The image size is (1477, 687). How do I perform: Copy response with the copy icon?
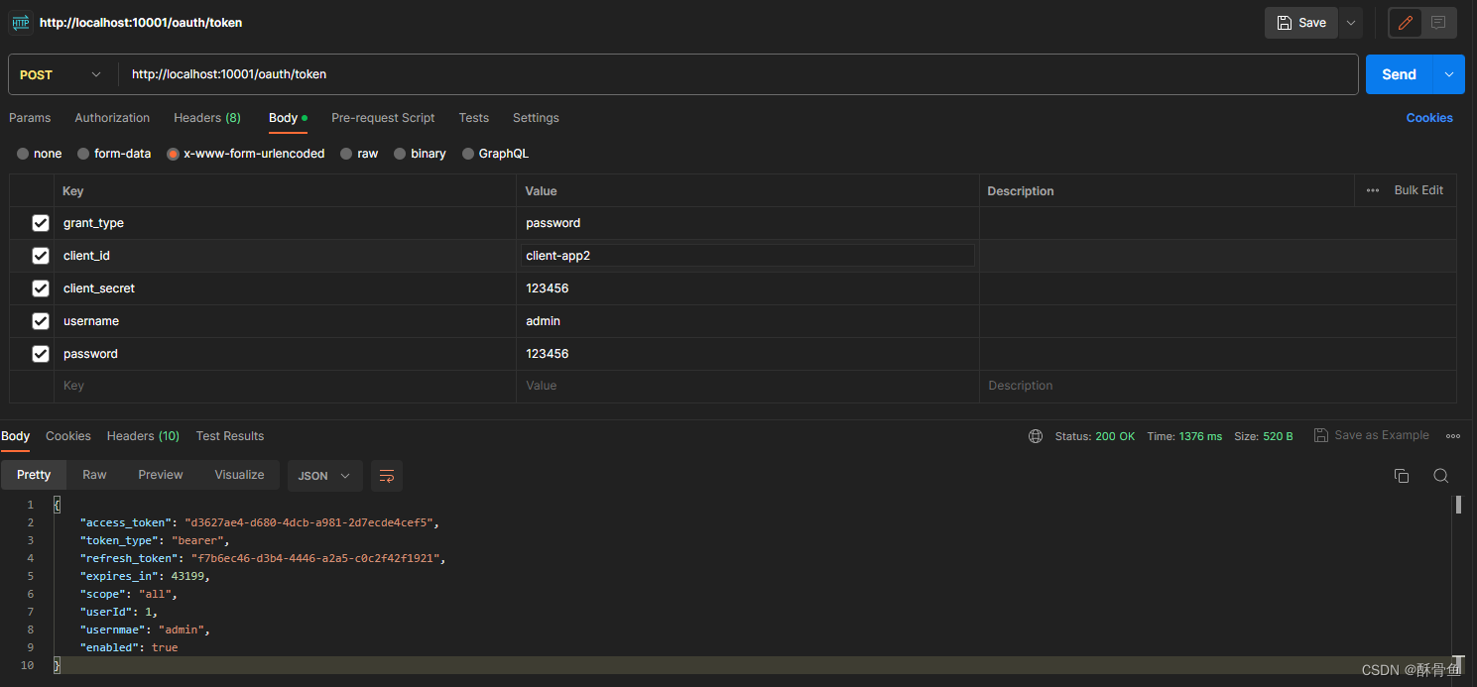click(x=1402, y=476)
